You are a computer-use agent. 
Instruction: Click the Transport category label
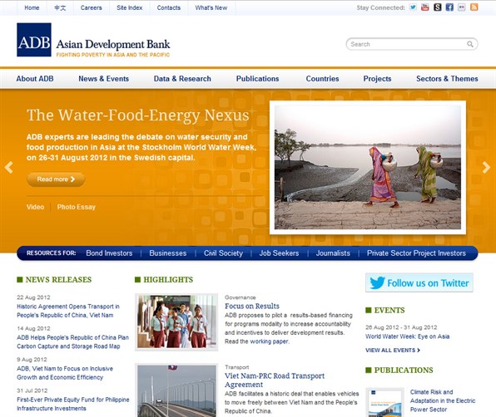click(237, 367)
